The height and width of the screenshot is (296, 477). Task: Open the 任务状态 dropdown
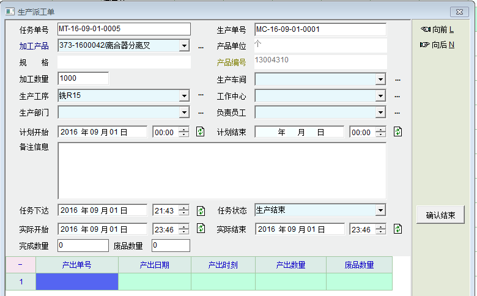(380, 210)
